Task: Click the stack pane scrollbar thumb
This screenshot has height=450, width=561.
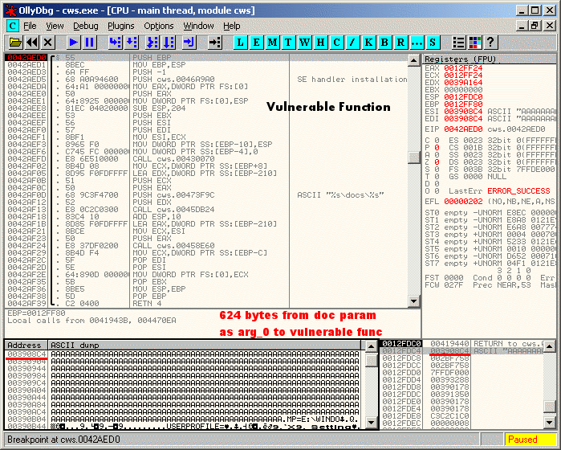Action: coord(550,407)
